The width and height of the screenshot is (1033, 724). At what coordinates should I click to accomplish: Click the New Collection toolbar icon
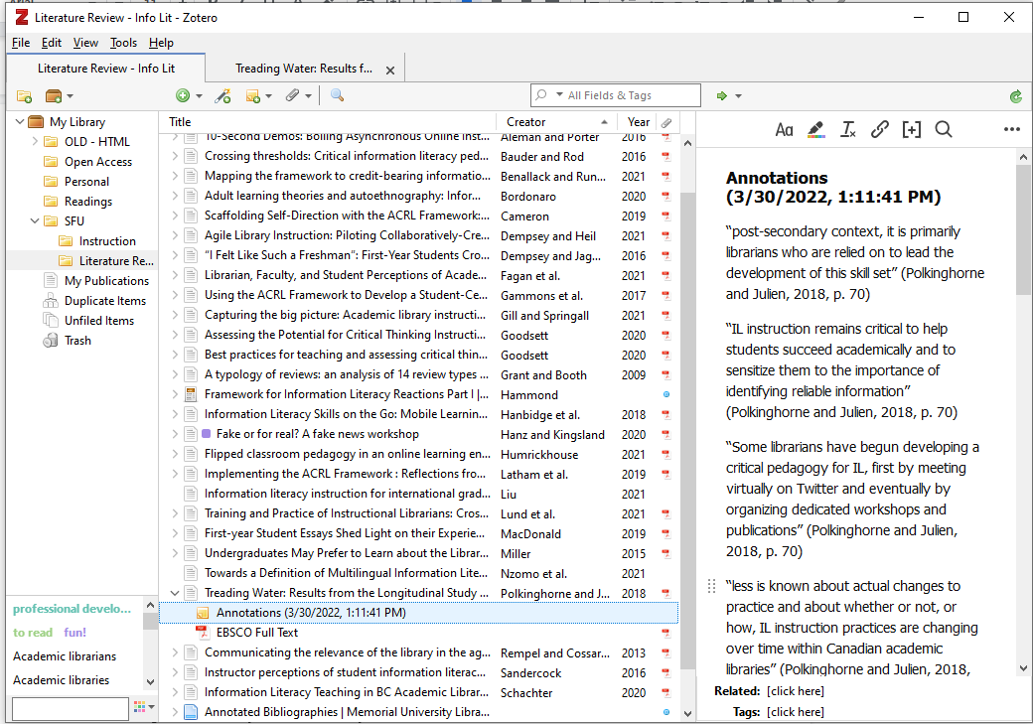(x=25, y=96)
